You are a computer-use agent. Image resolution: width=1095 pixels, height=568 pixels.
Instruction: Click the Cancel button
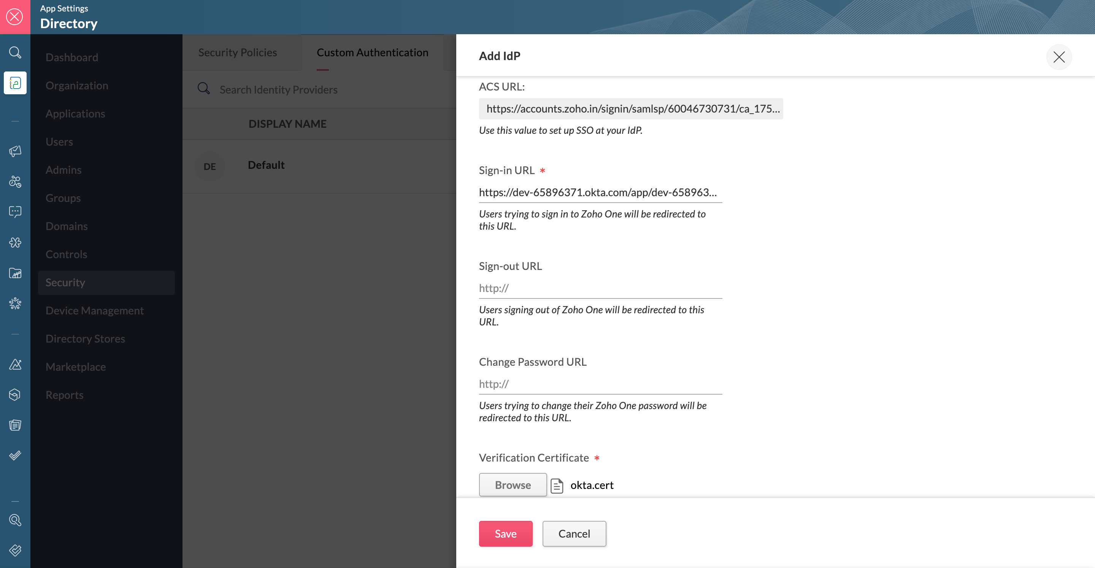point(573,533)
